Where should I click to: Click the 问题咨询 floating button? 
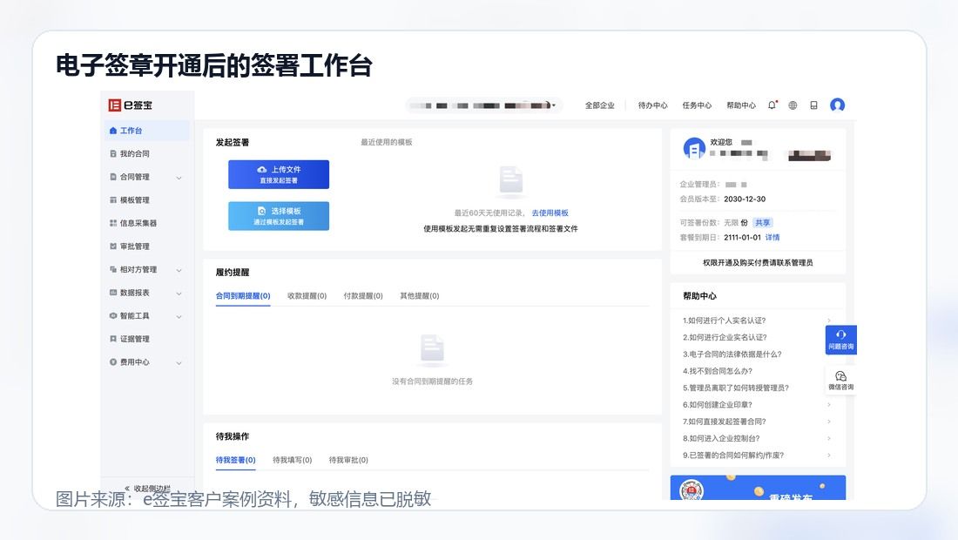click(x=840, y=340)
